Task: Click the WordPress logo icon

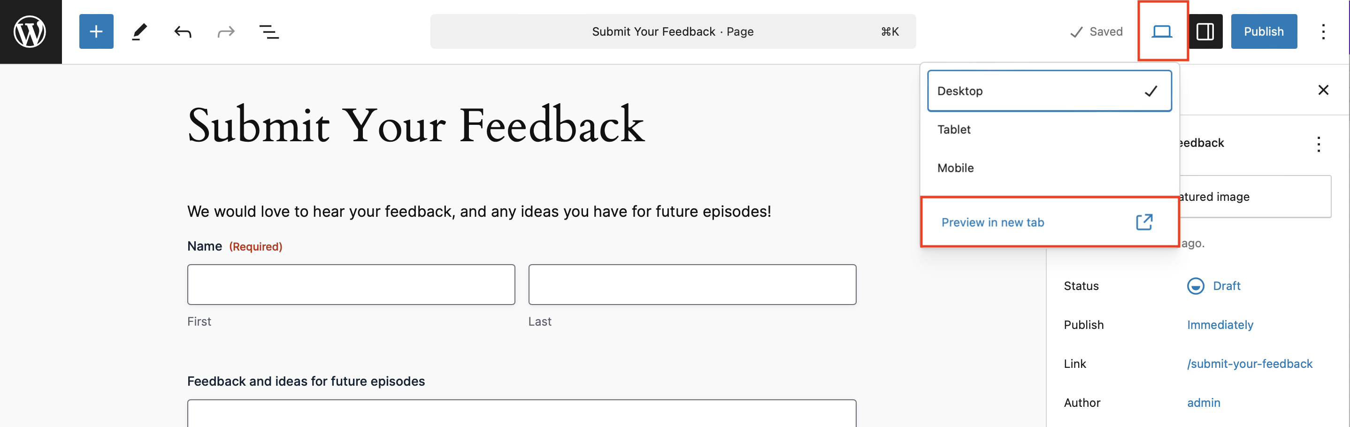Action: click(31, 31)
